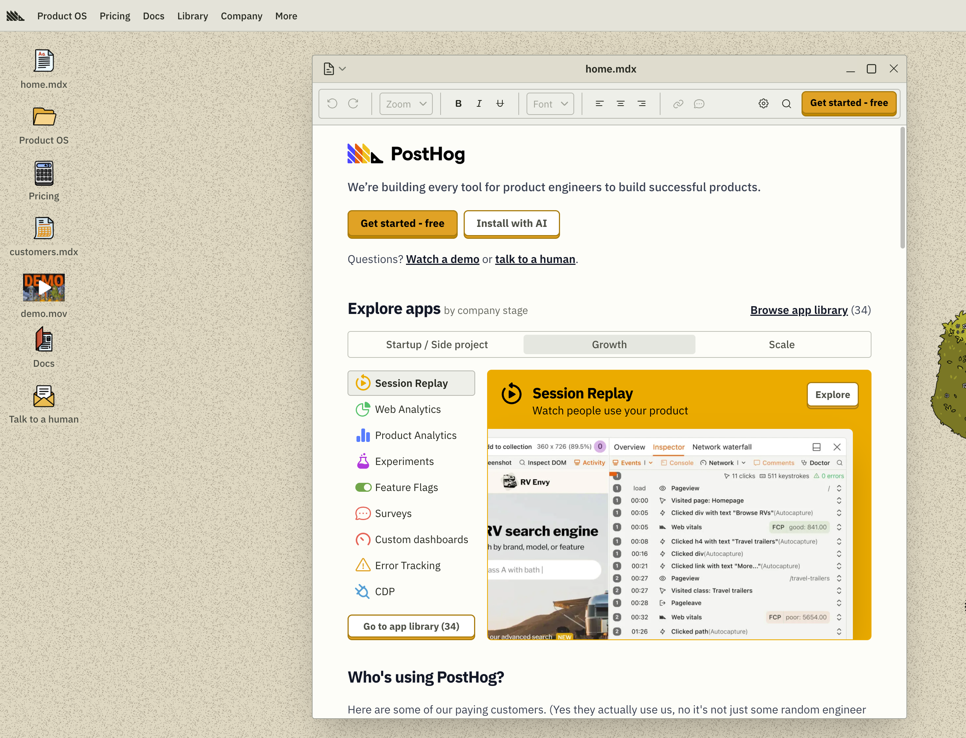
Task: Follow the Watch a demo link
Action: click(x=442, y=259)
